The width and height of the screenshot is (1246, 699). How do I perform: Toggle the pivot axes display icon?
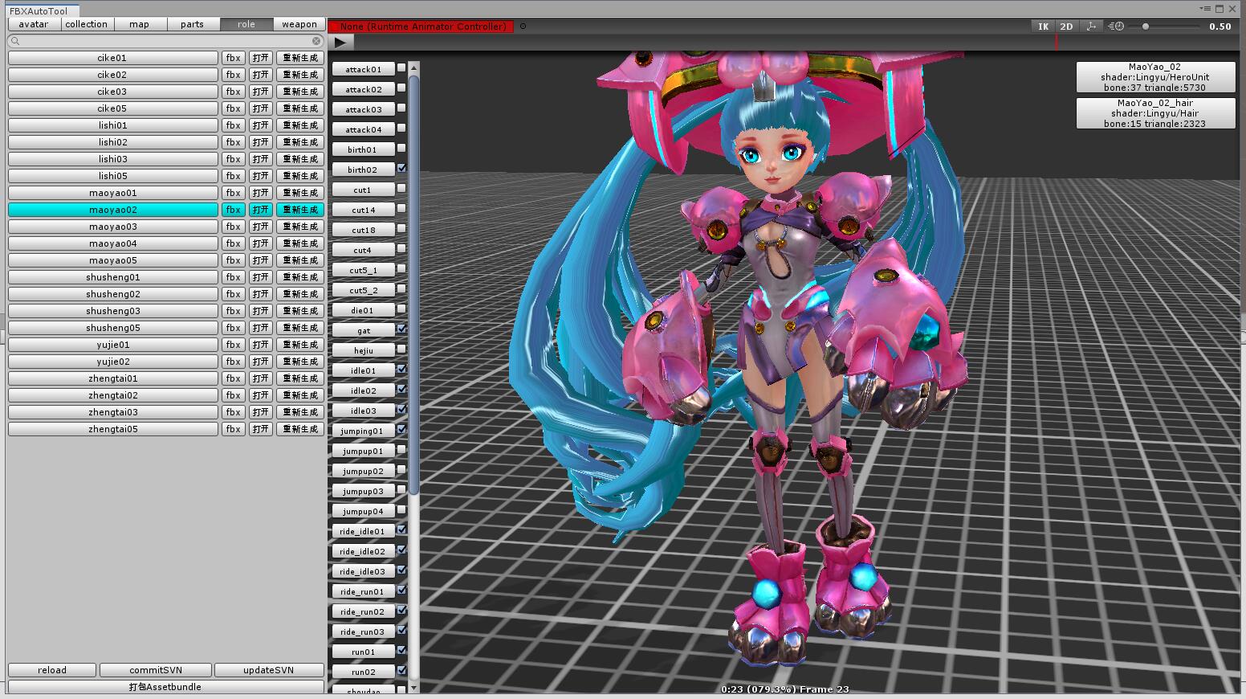pos(1090,27)
